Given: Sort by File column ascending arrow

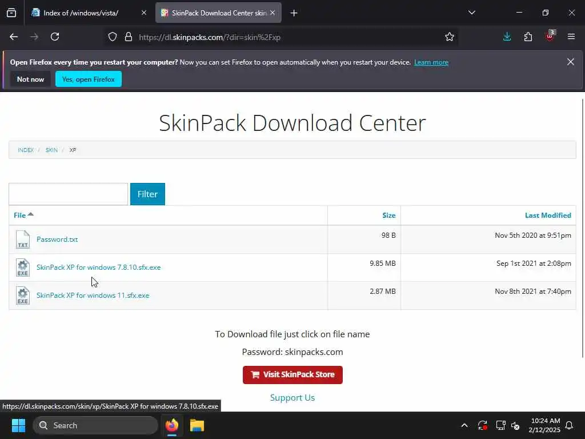Looking at the screenshot, I should pos(31,214).
